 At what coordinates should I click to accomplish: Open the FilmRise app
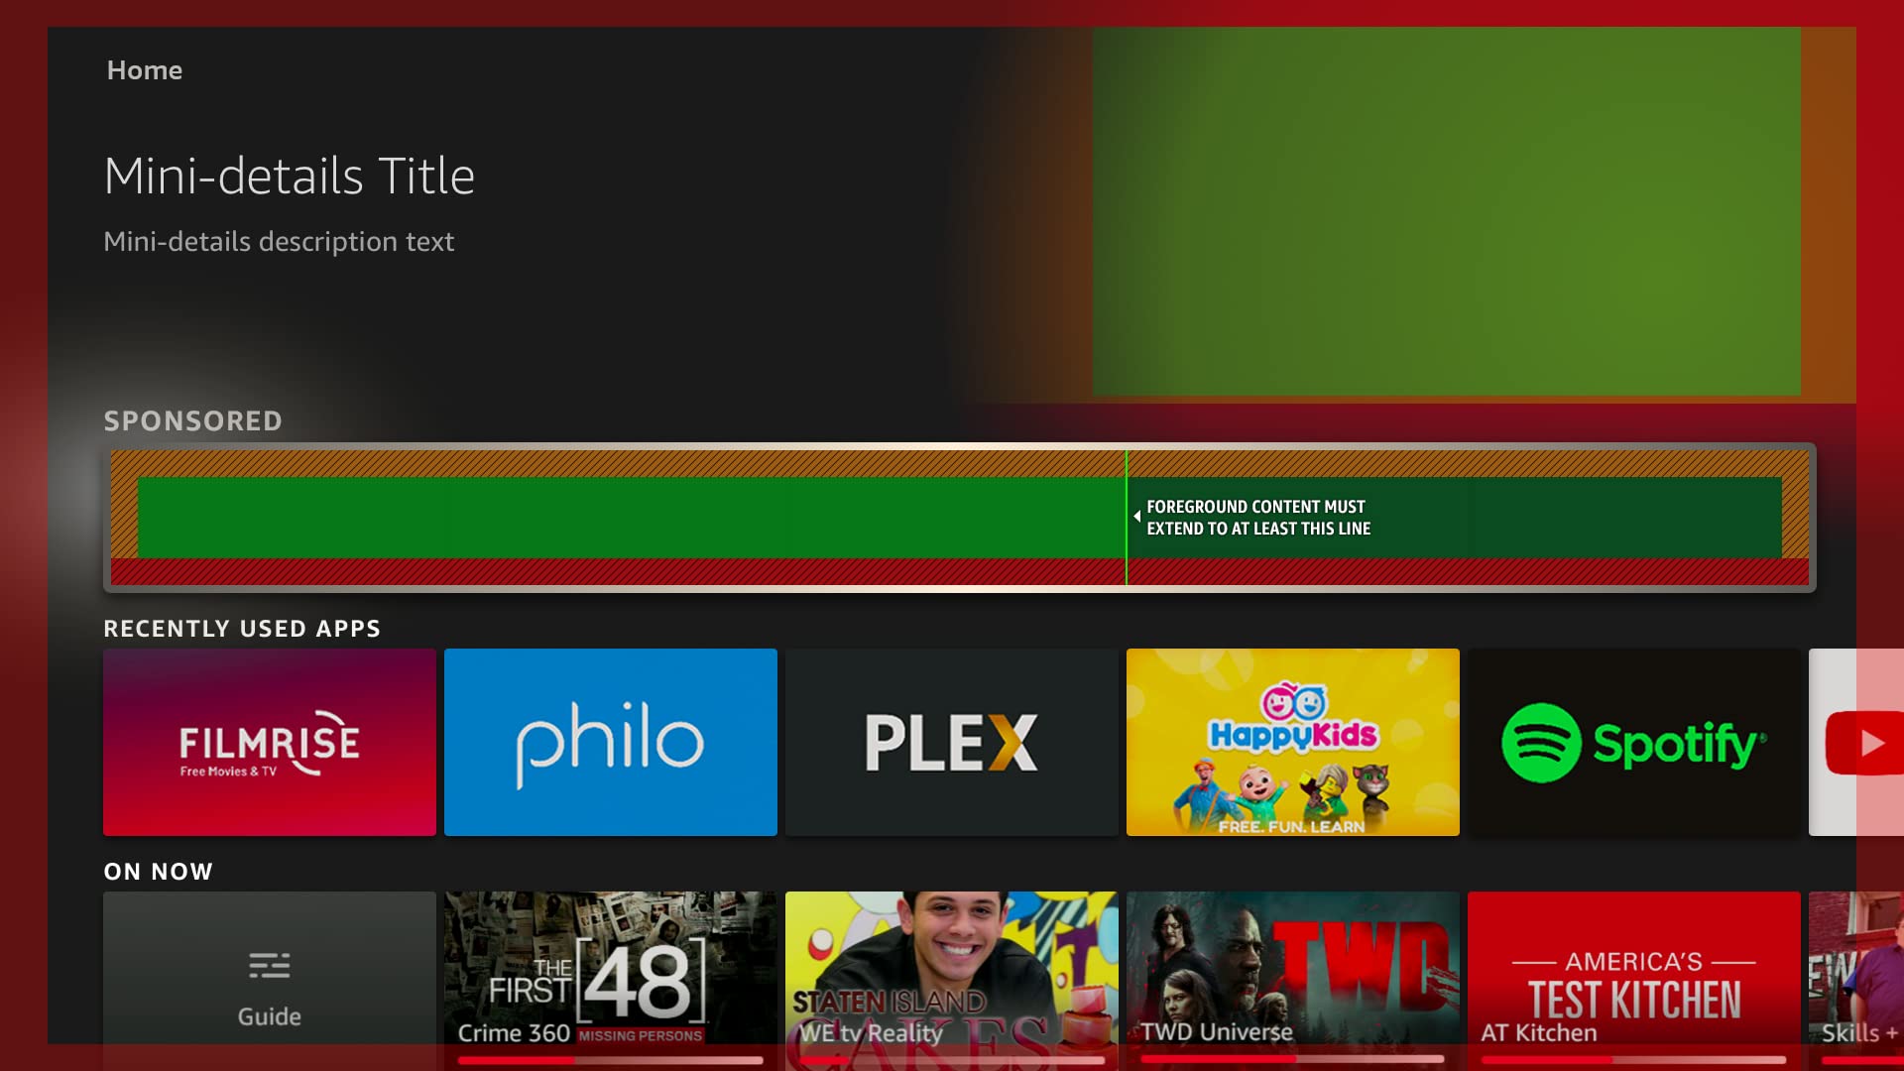pyautogui.click(x=270, y=742)
